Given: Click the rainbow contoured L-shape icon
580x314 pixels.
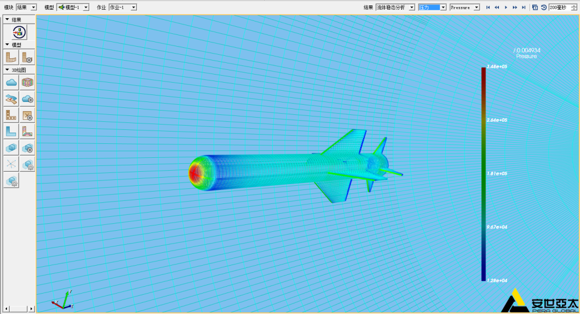Looking at the screenshot, I should coord(27,132).
